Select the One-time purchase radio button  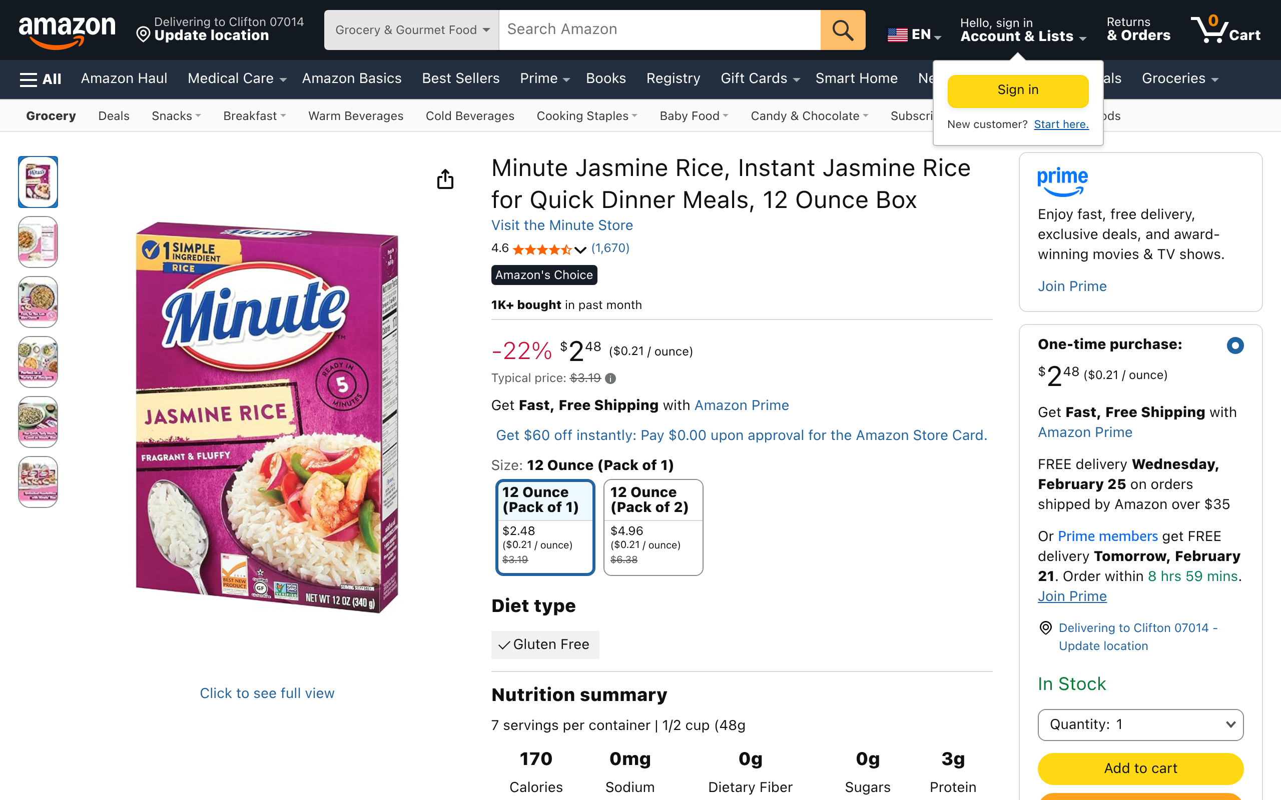click(1234, 345)
